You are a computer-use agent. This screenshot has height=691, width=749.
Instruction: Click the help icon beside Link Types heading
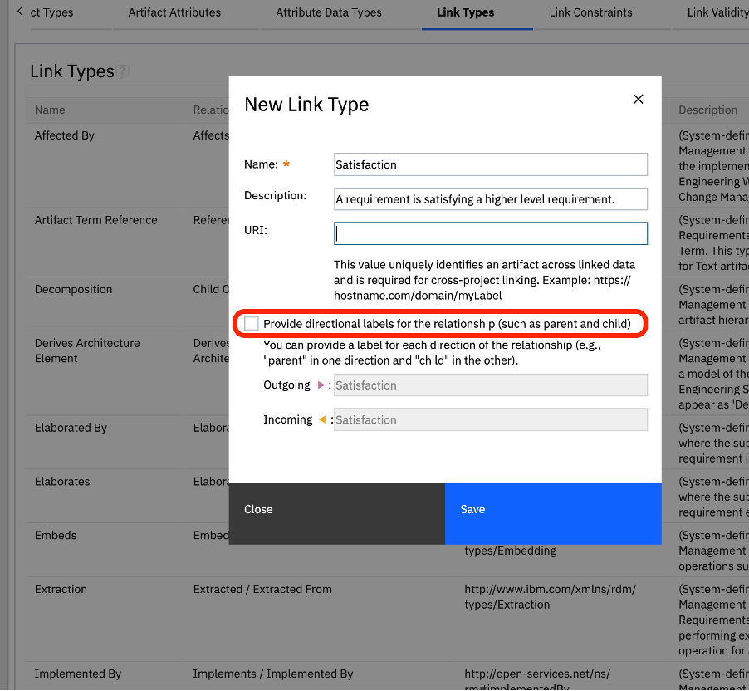(122, 71)
